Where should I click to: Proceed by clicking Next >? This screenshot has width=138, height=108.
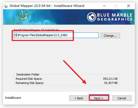pyautogui.click(x=99, y=98)
